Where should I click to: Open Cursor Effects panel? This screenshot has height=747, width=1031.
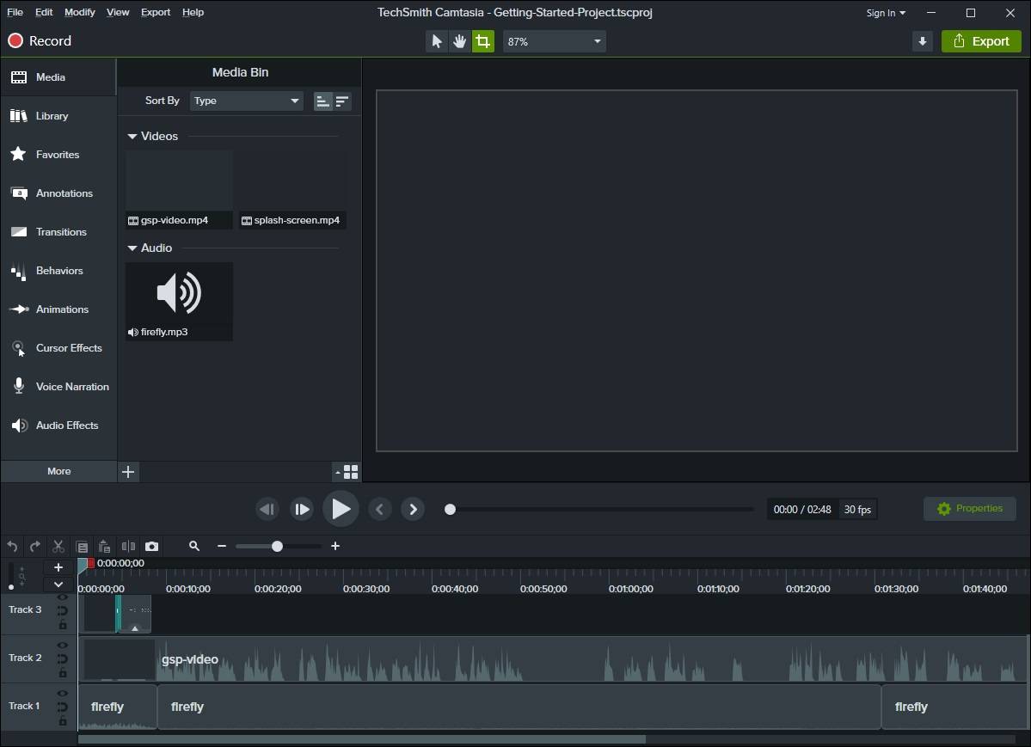pos(58,348)
